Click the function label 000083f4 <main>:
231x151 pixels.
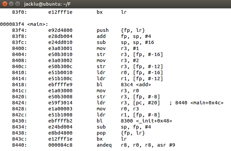click(24, 24)
